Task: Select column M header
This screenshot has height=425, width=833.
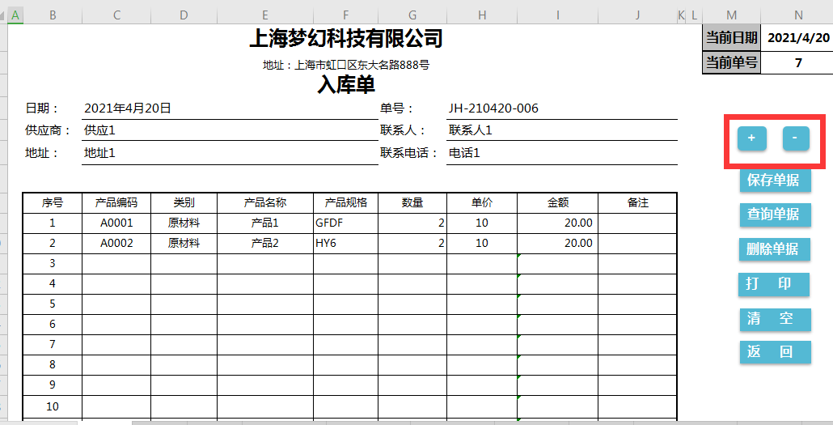Action: click(x=732, y=16)
